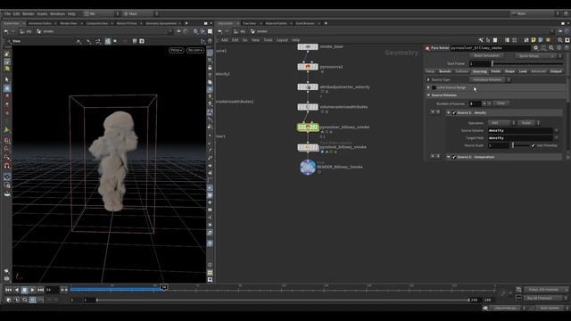571x321 pixels.
Task: Open the File menu
Action: coord(7,14)
